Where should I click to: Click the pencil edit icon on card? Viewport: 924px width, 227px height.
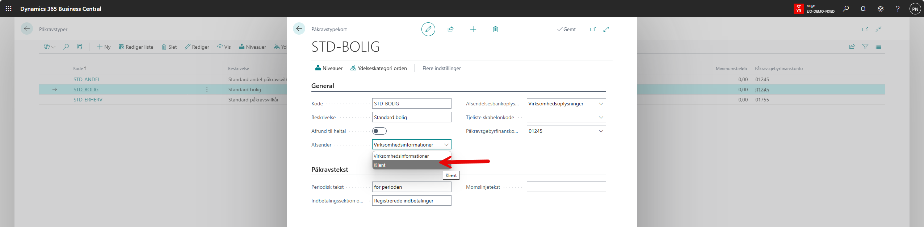[428, 29]
